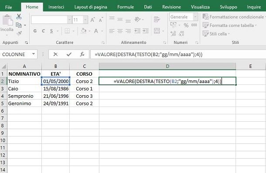
Task: Cancel formula entry with X icon
Action: pyautogui.click(x=55, y=54)
